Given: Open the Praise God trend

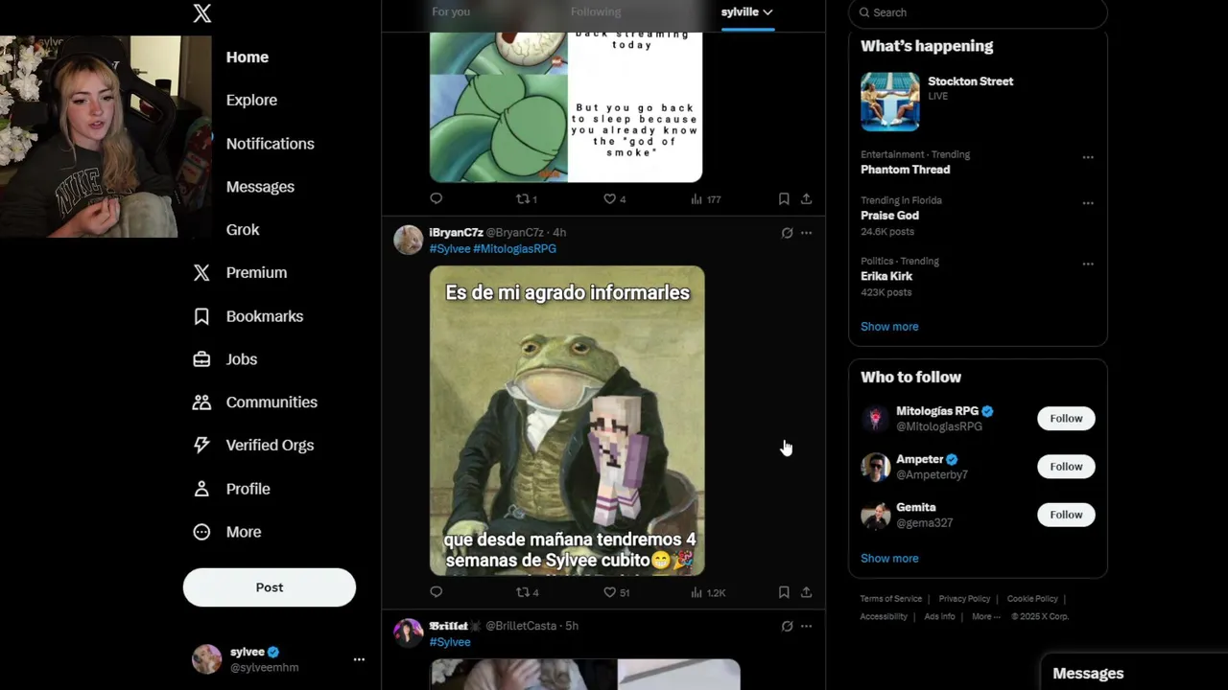Looking at the screenshot, I should click(x=889, y=216).
